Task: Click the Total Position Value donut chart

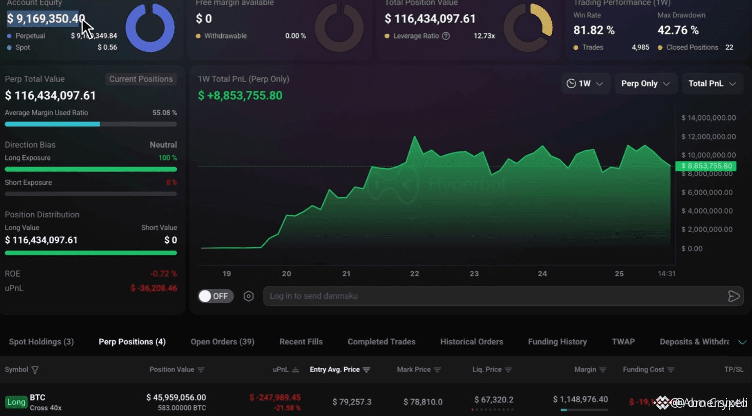Action: point(528,28)
